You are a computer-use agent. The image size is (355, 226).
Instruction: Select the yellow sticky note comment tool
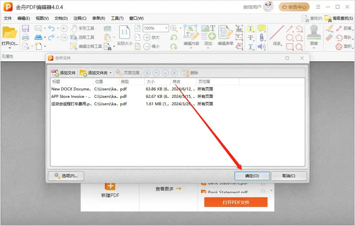pyautogui.click(x=262, y=28)
